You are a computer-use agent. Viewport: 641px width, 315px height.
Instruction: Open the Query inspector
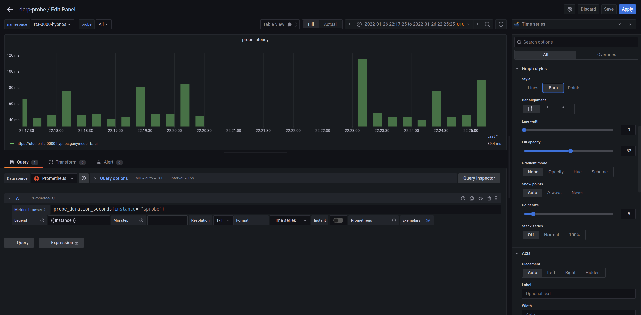tap(479, 178)
